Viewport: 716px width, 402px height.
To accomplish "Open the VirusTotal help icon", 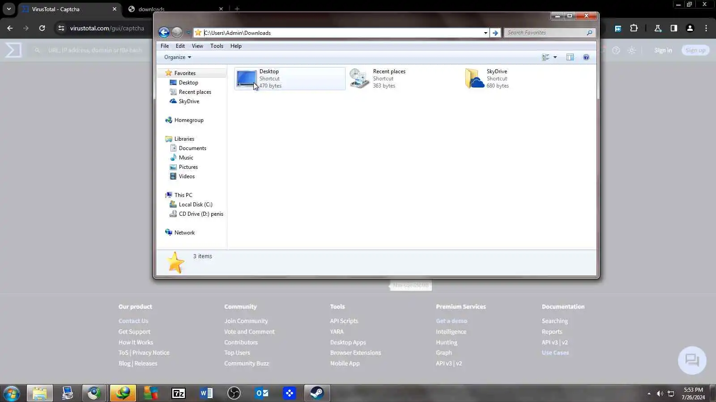I will (x=616, y=50).
